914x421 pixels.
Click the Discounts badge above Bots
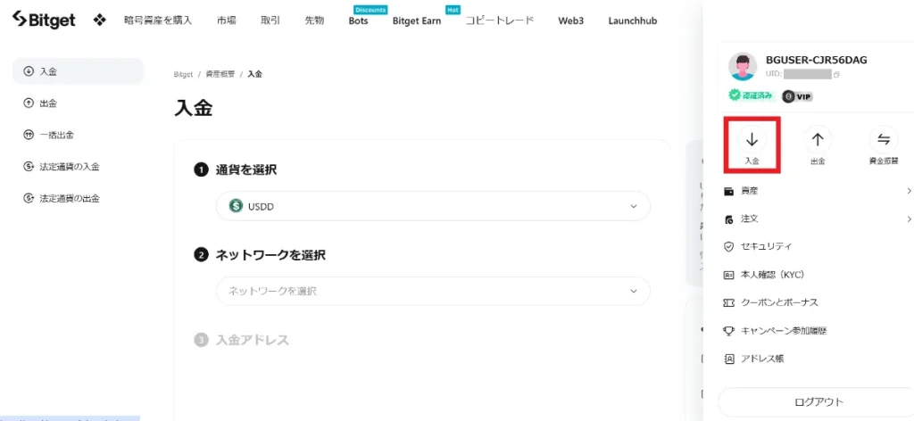370,9
